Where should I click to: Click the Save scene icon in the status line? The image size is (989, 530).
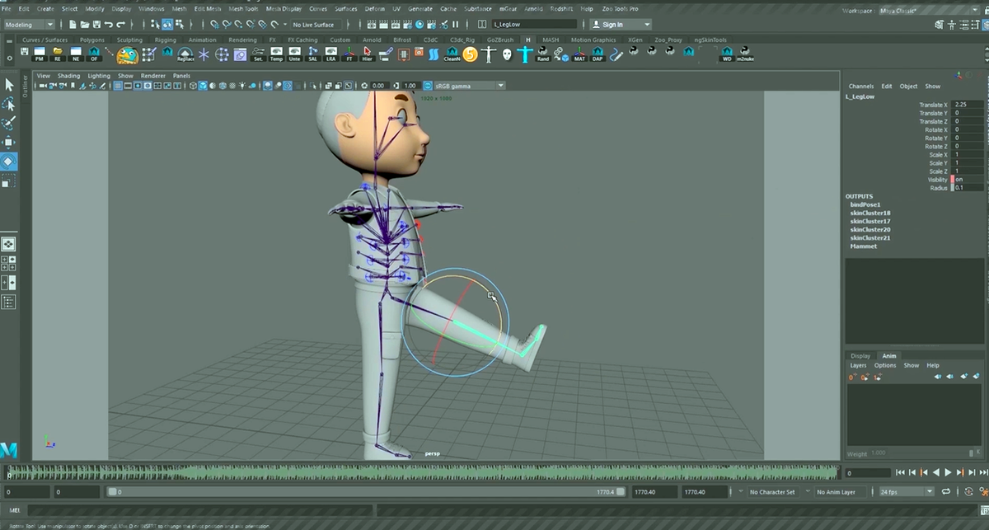tap(97, 25)
